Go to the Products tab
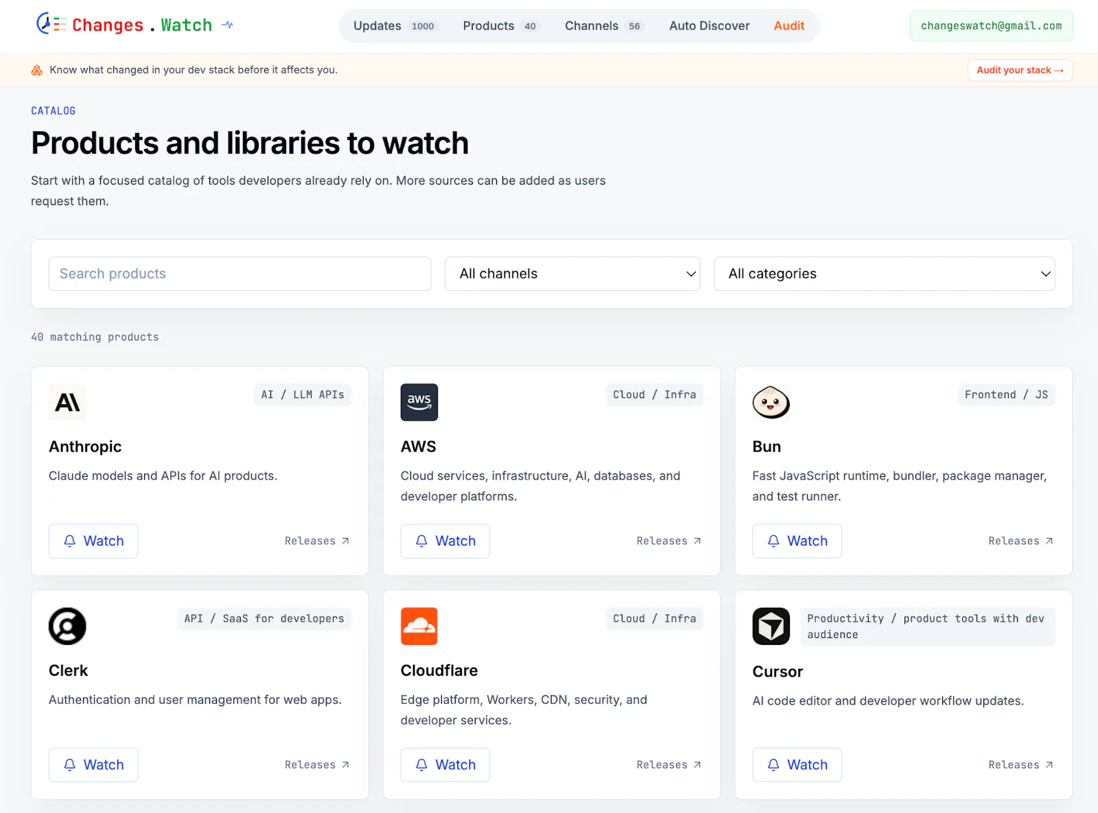The height and width of the screenshot is (813, 1098). (x=500, y=26)
